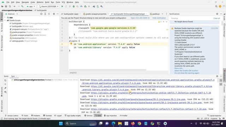This screenshot has width=226, height=127.
Task: Click Open (Ctrl+Alt+Shift+S) project structure link
Action: pyautogui.click(x=140, y=18)
